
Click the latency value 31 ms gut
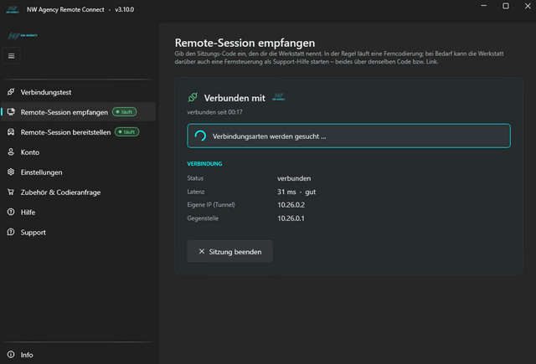click(x=296, y=192)
